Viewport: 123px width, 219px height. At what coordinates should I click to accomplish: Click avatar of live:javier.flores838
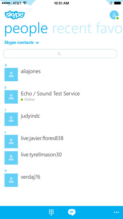11,141
